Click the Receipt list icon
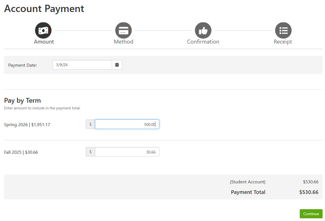325x221 pixels. point(283,30)
